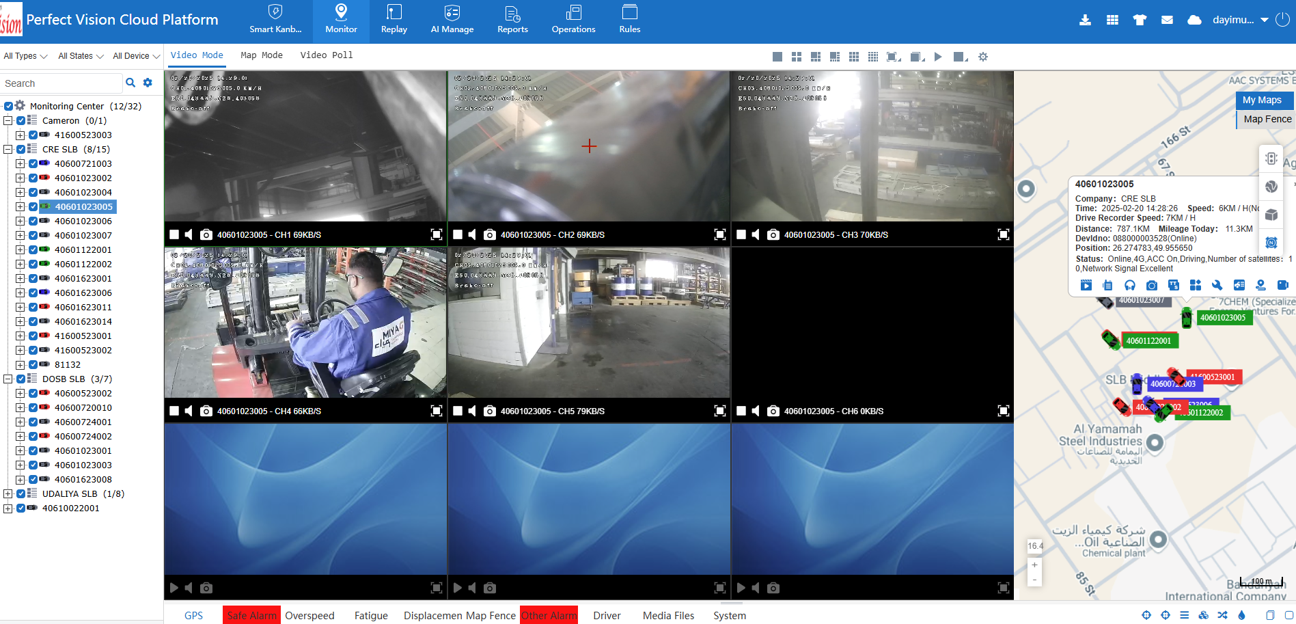Open the wrench settings icon in vehicle popup
Image resolution: width=1296 pixels, height=624 pixels.
pyautogui.click(x=1217, y=285)
